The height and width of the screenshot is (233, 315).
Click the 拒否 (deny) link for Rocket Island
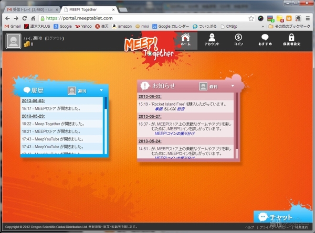pyautogui.click(x=181, y=109)
